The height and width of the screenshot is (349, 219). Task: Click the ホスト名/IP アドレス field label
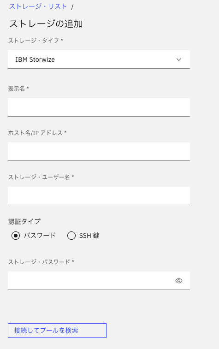[x=37, y=133]
